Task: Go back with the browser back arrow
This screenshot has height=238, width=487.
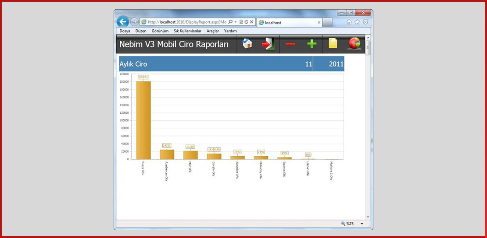Action: (123, 22)
